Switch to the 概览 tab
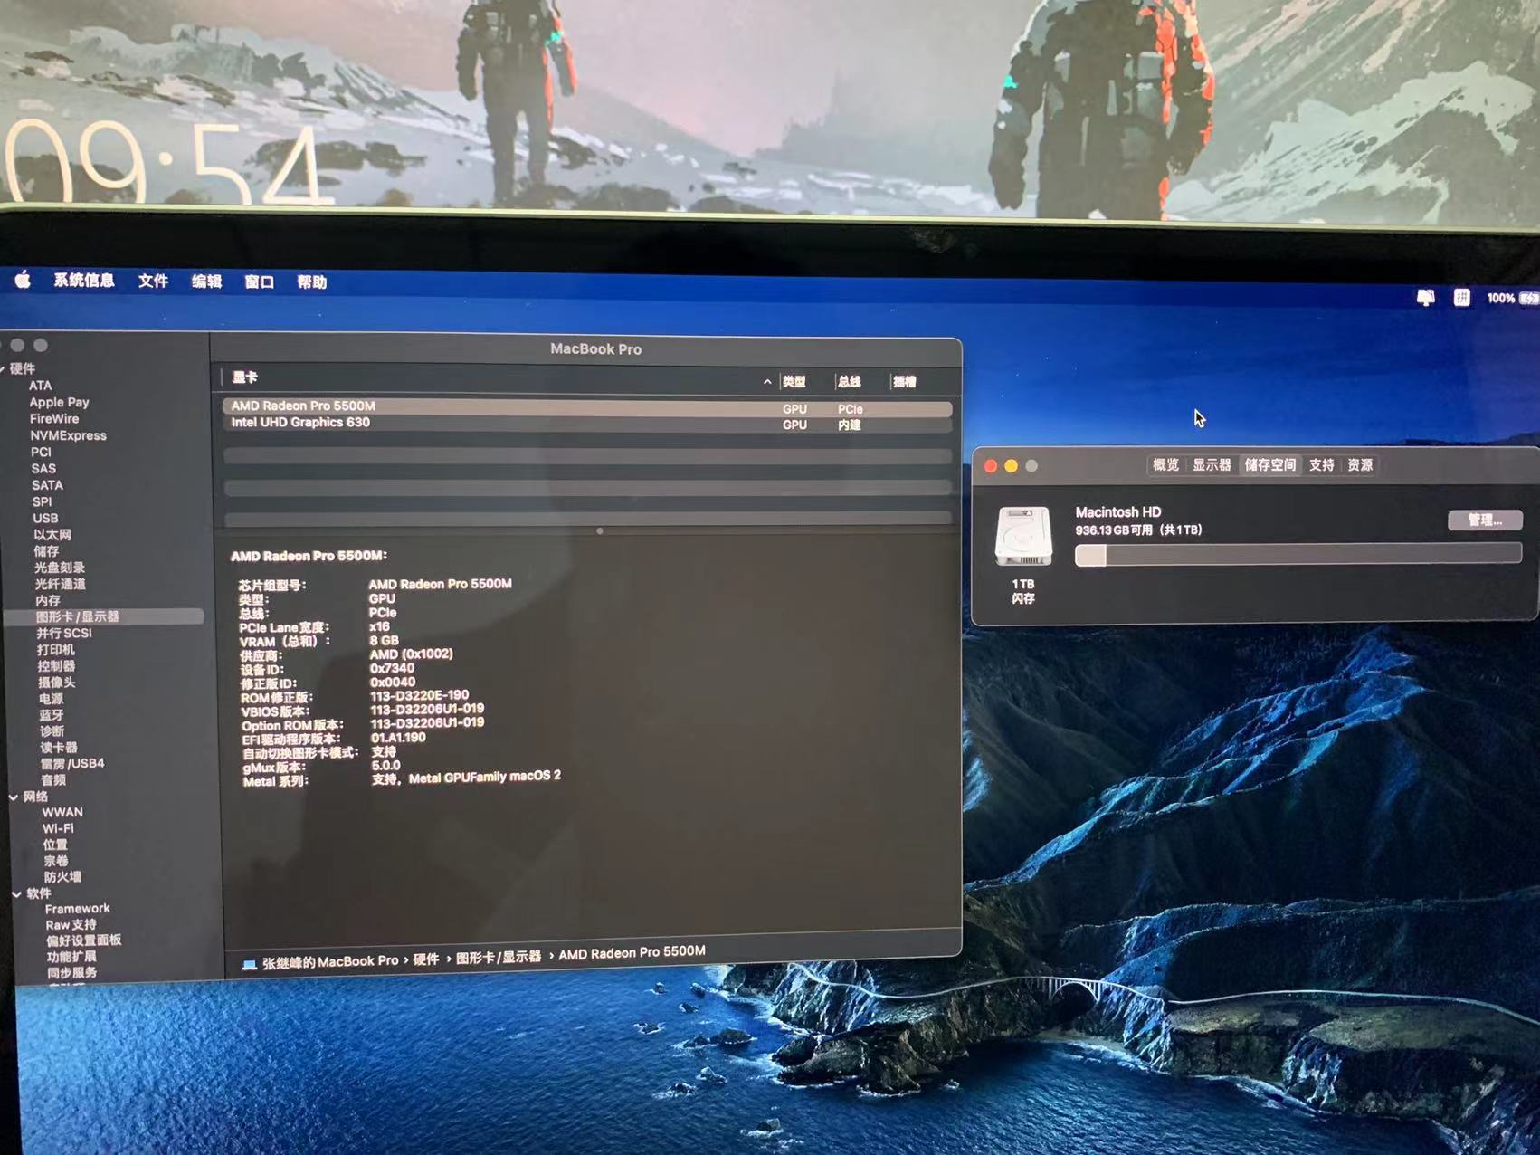1540x1155 pixels. point(1165,465)
